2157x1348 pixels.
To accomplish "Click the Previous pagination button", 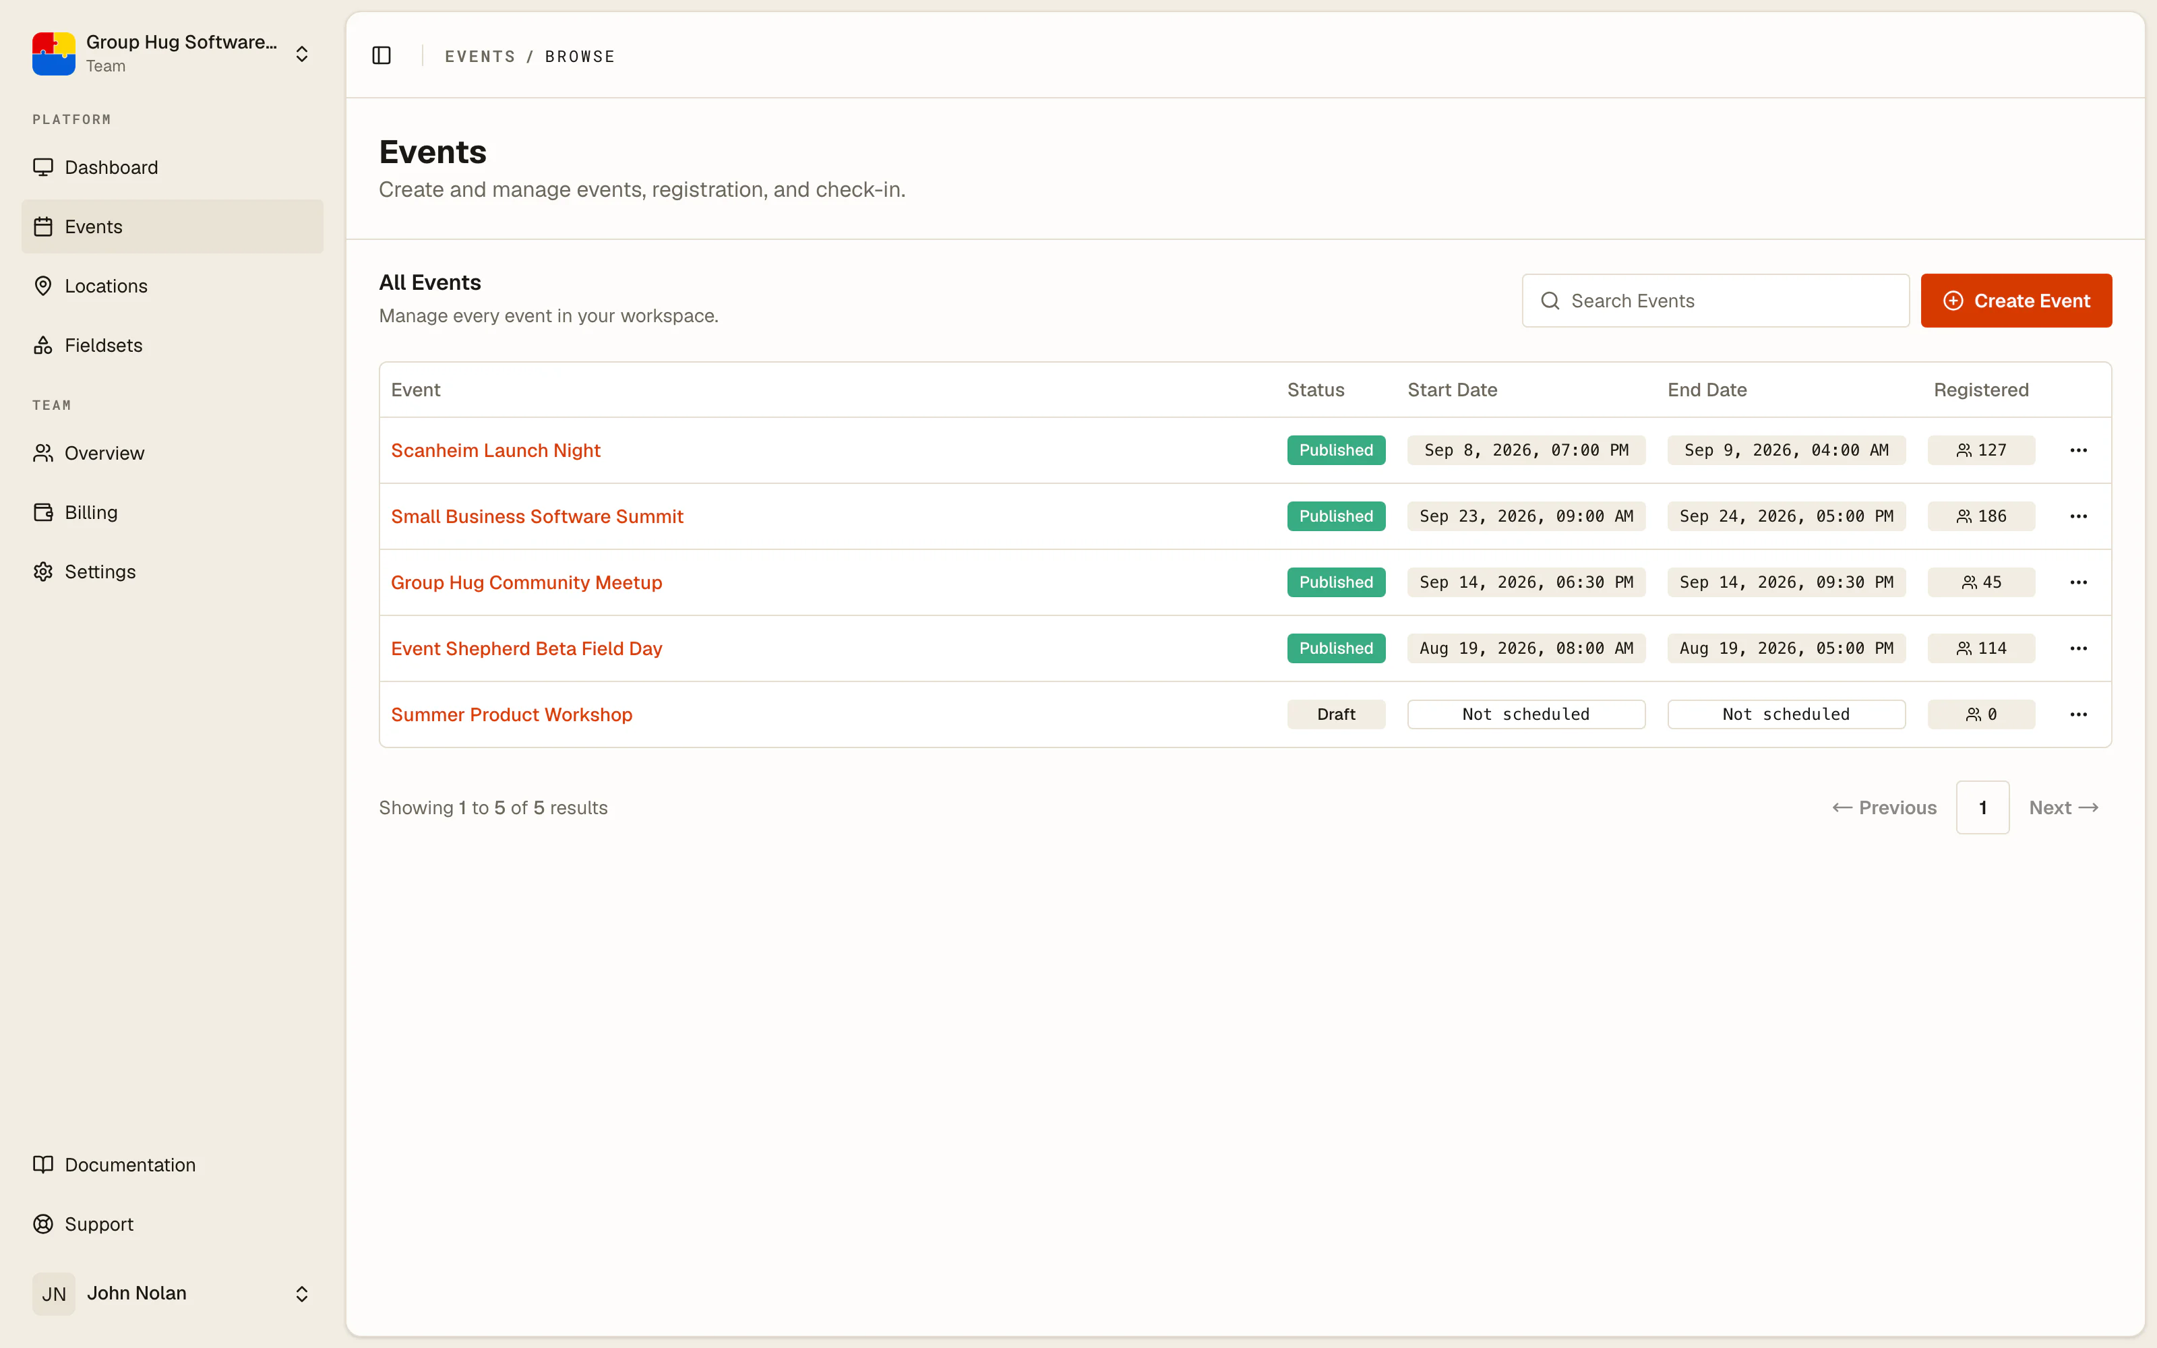I will click(1884, 807).
